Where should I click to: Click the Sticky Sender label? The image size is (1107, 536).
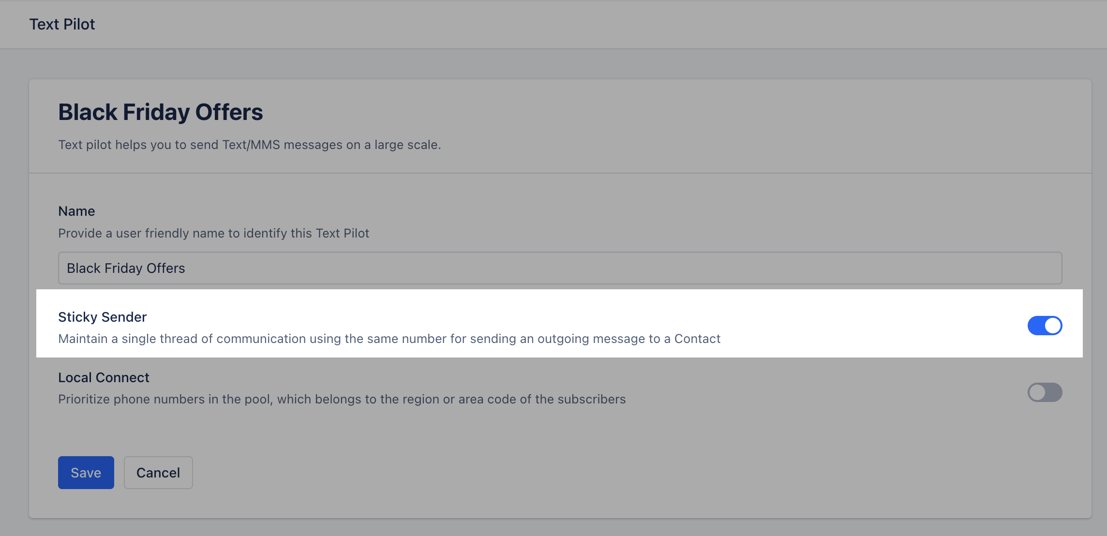coord(103,317)
